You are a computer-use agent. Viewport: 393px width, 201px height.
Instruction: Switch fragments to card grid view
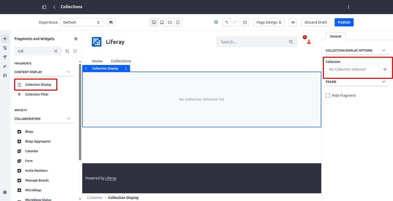click(75, 51)
